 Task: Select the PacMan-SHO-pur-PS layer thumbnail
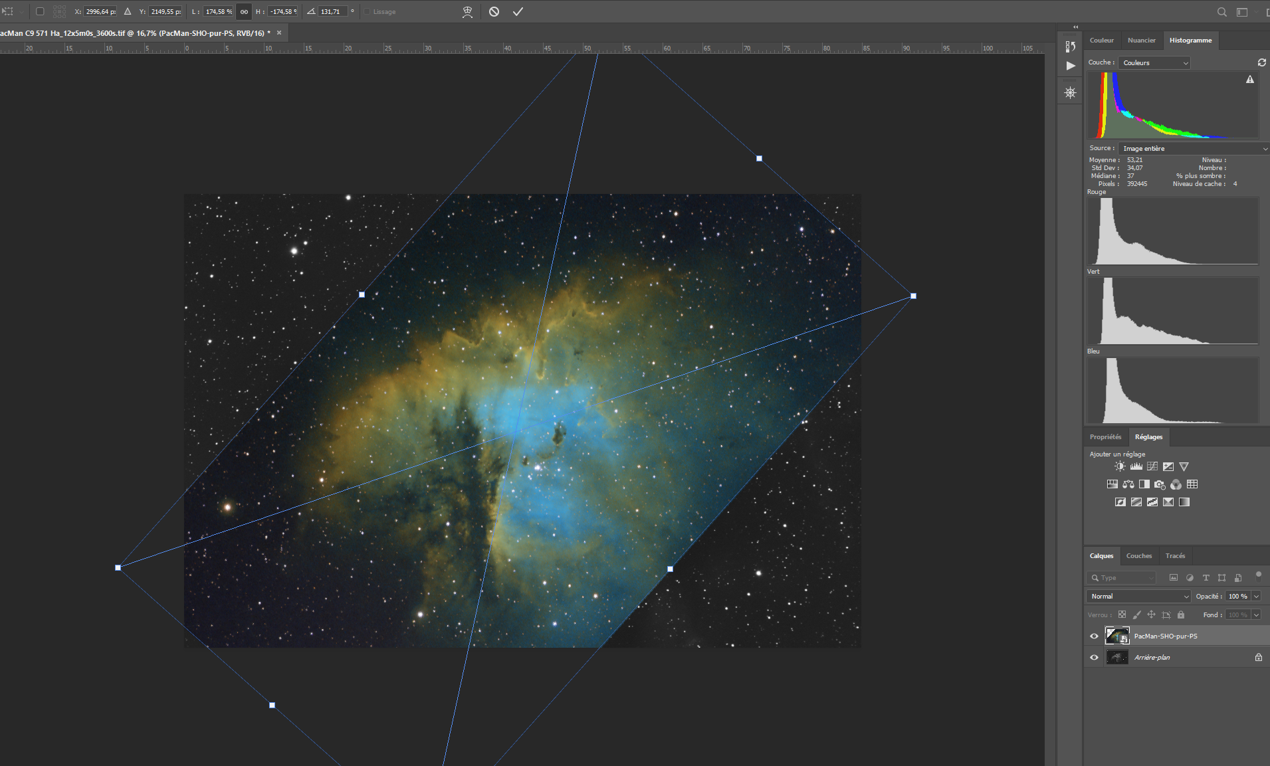tap(1117, 636)
